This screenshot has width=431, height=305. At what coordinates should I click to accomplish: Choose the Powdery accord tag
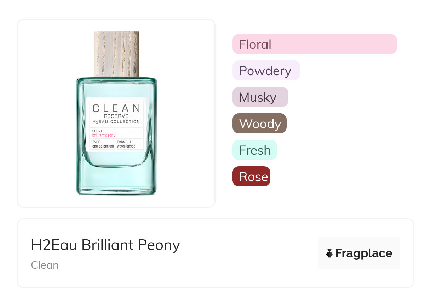(x=266, y=71)
